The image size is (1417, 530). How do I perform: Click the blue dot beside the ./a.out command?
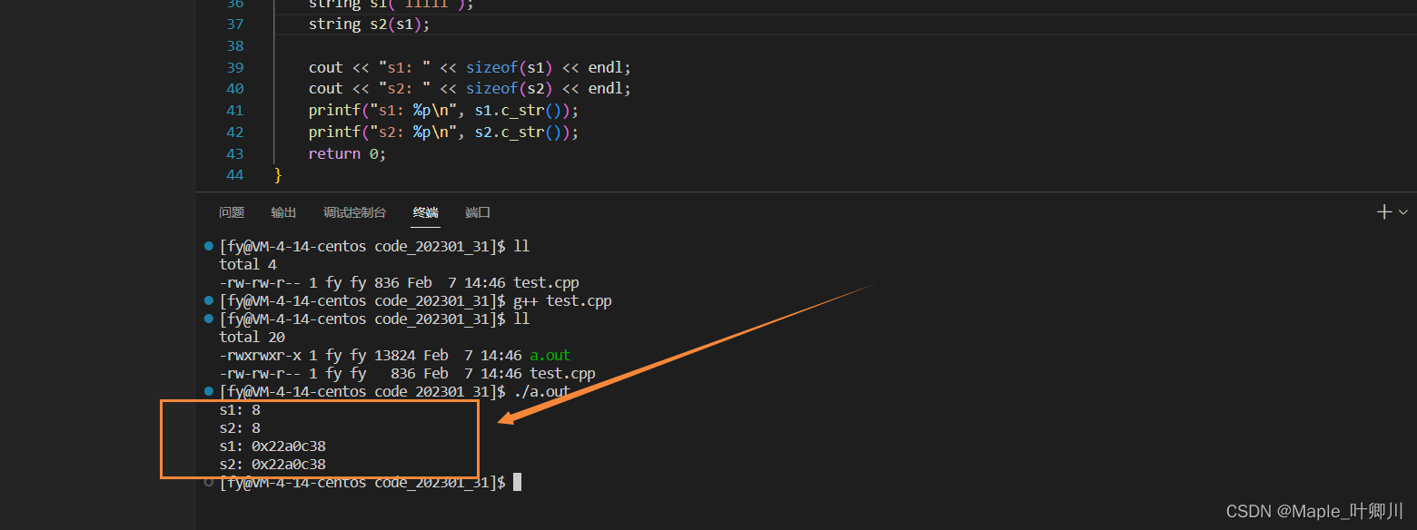pos(208,391)
